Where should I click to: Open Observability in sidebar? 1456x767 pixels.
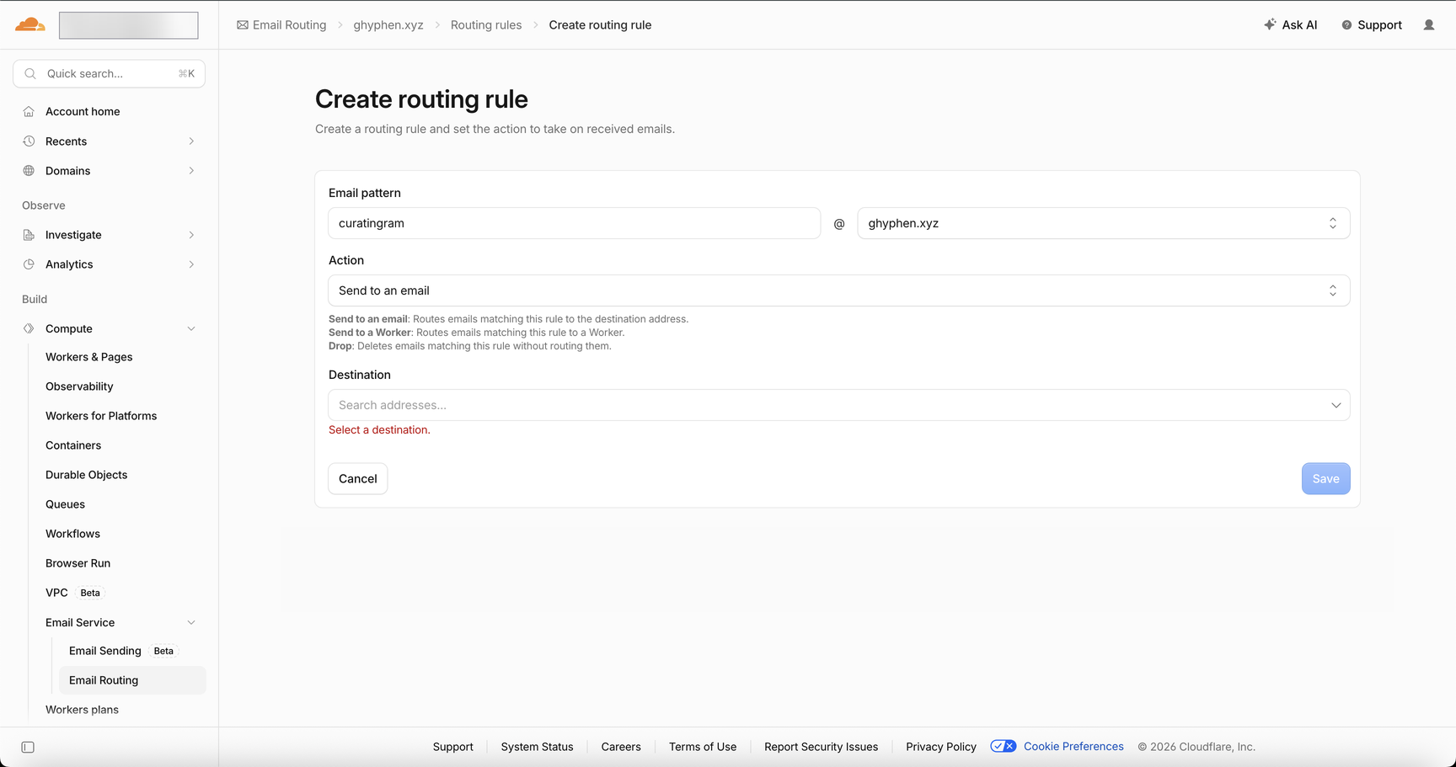[x=79, y=386]
